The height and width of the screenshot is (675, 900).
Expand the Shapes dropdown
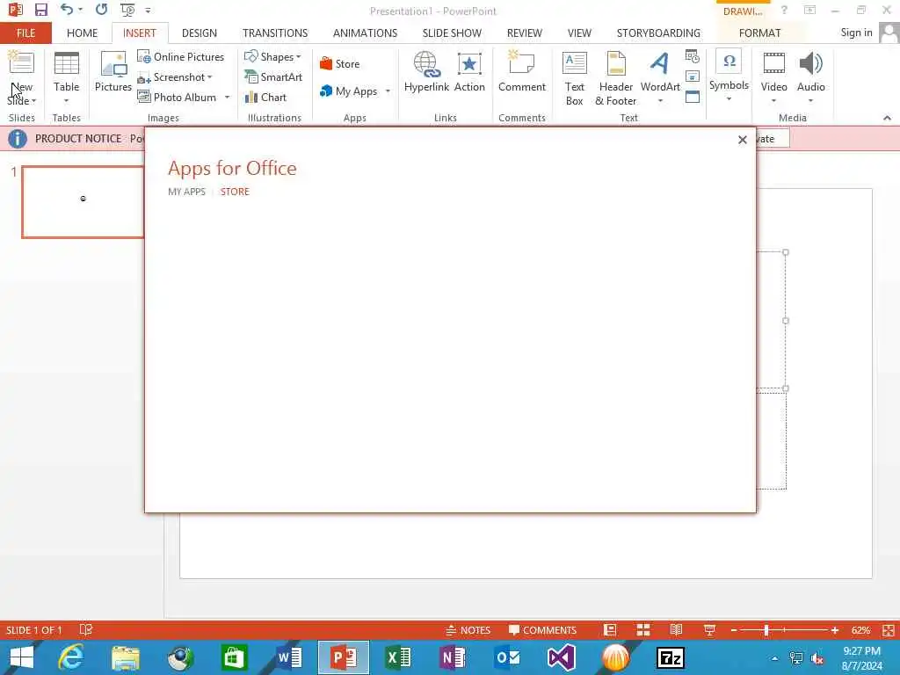tap(299, 57)
